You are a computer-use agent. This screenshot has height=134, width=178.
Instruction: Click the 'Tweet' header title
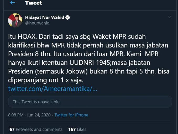point(34,3)
